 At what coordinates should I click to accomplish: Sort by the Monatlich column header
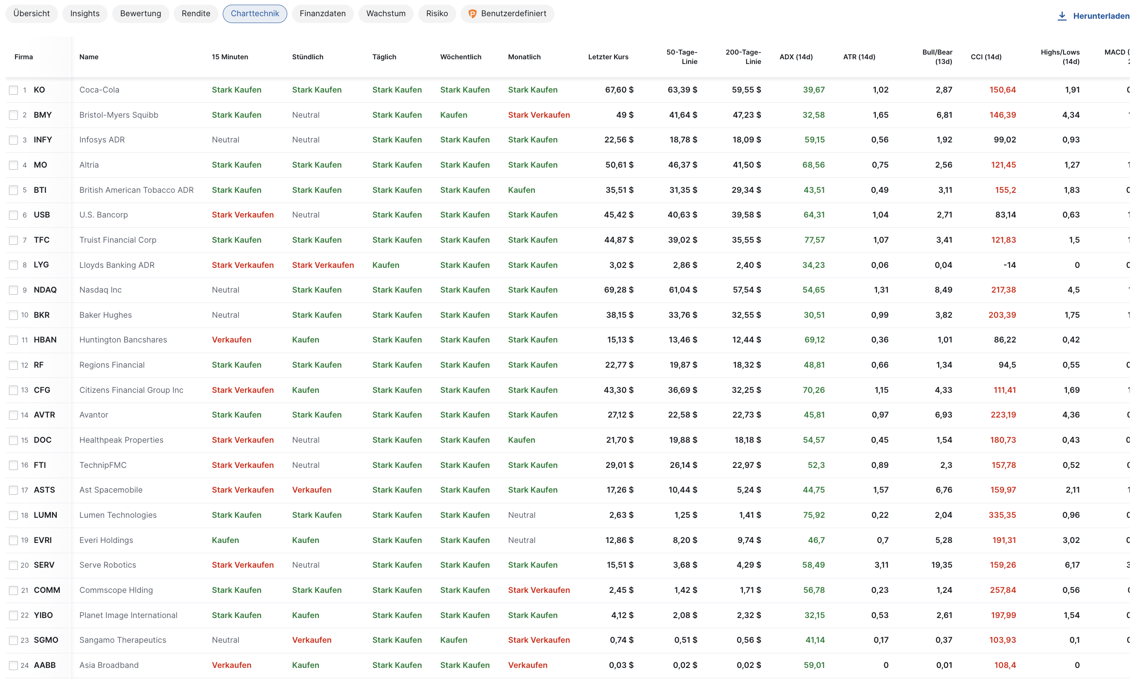coord(524,57)
